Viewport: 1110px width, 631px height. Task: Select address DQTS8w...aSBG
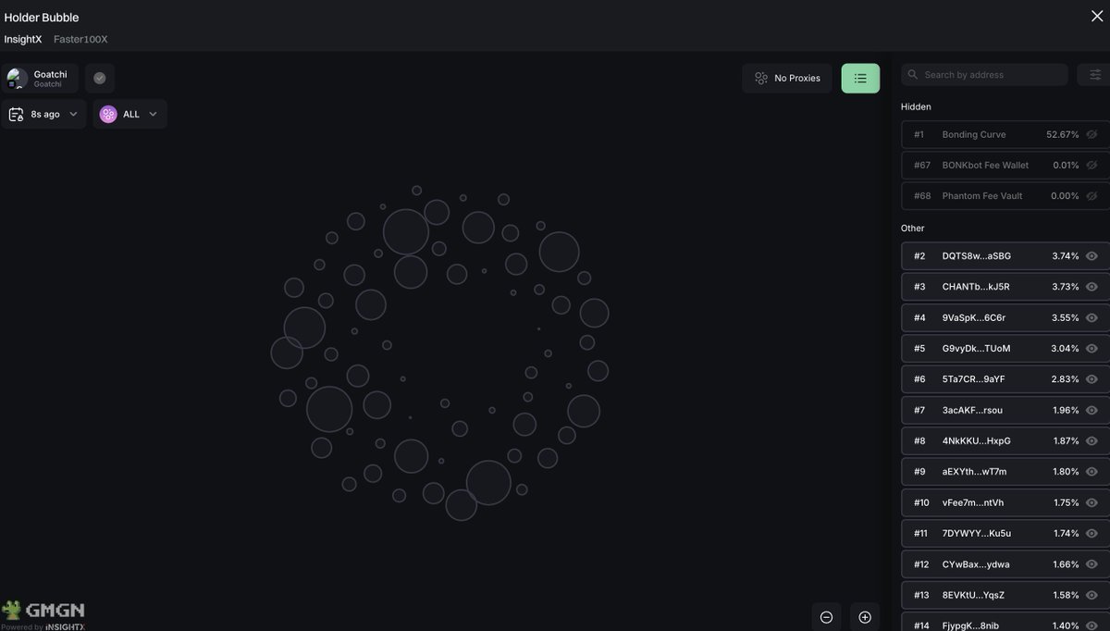976,255
